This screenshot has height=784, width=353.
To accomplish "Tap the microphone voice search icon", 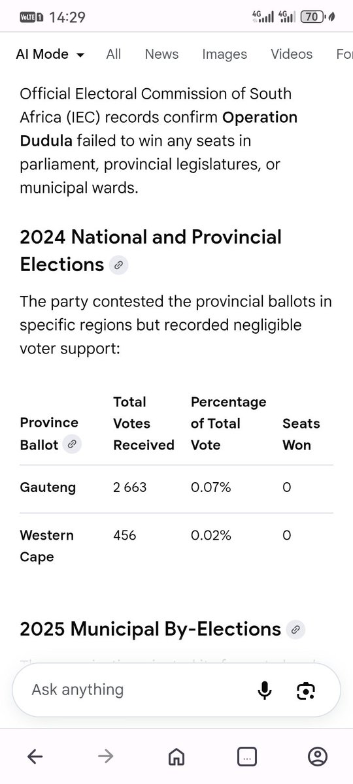I will pyautogui.click(x=264, y=690).
